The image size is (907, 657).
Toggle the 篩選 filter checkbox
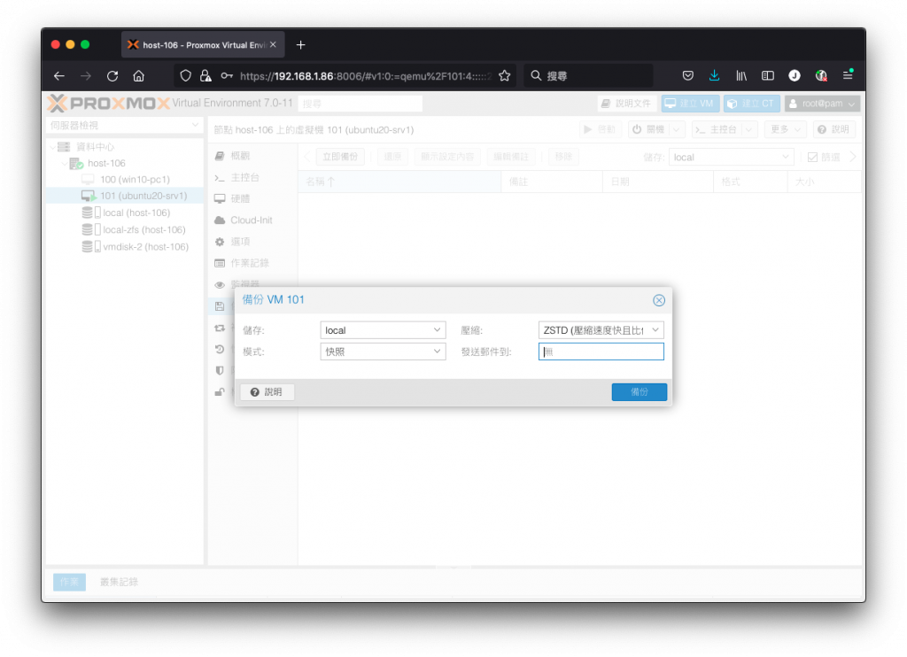pyautogui.click(x=813, y=158)
